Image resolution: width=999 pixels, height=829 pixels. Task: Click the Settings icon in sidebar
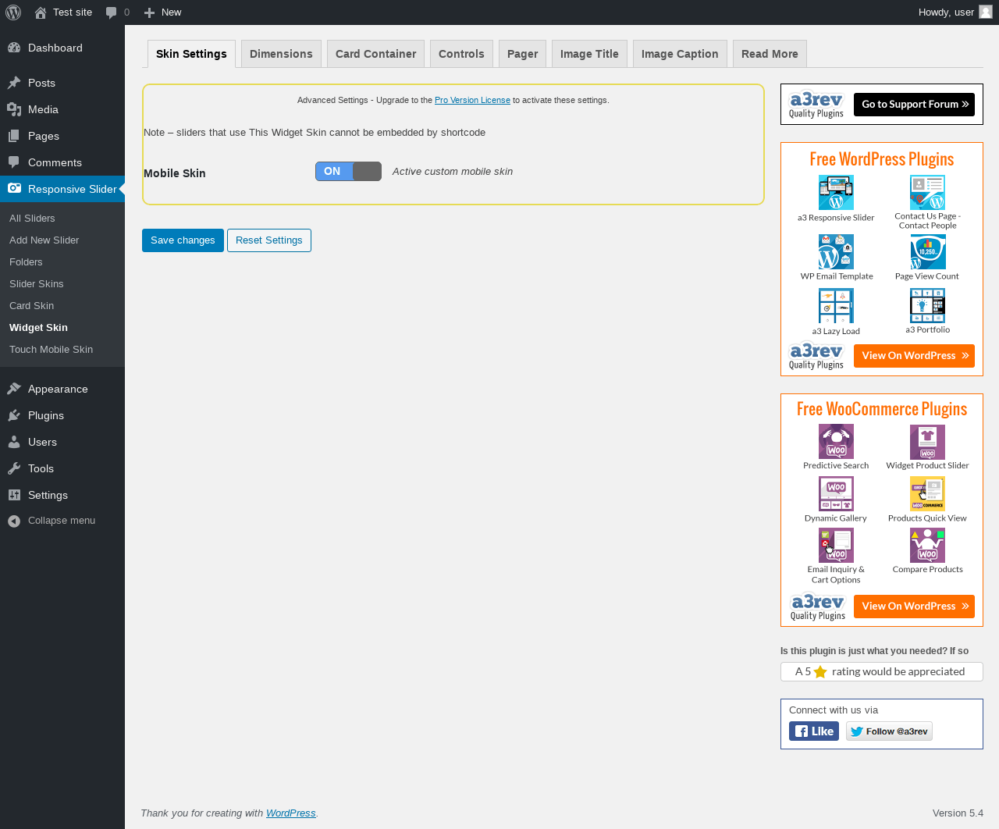click(x=14, y=495)
